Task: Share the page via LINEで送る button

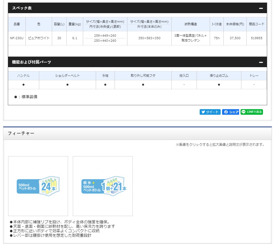Action: point(252,112)
